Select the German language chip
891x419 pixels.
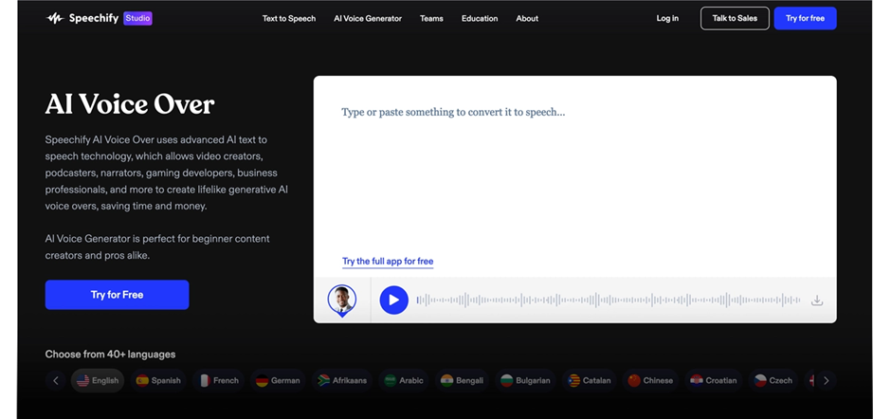tap(278, 380)
